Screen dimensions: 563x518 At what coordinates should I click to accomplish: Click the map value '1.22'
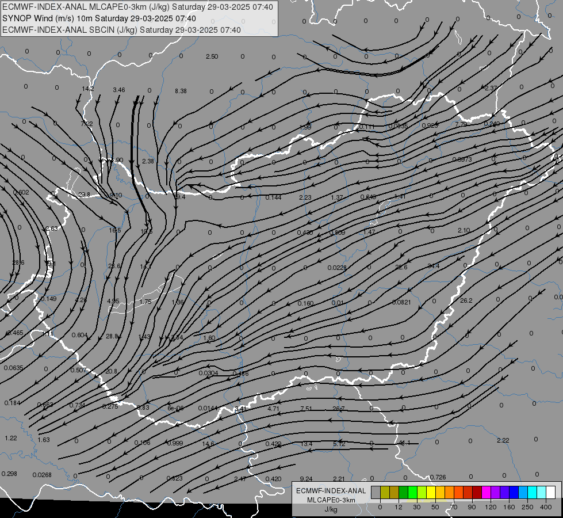(11, 438)
